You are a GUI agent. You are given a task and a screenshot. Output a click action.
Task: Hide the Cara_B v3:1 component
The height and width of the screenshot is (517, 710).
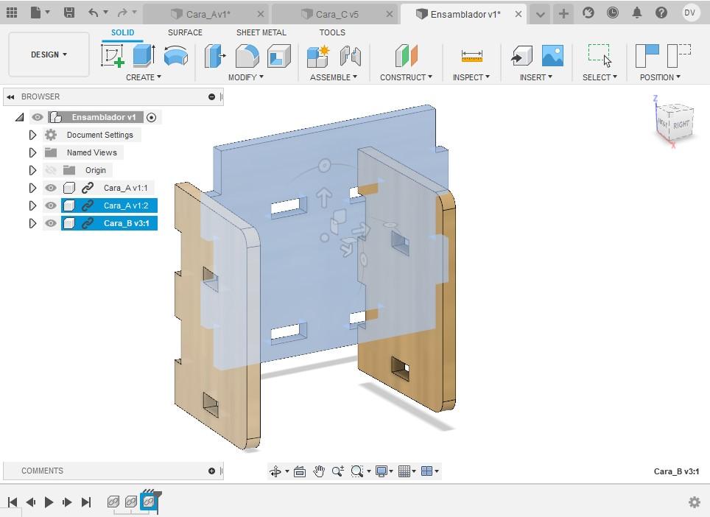pos(51,223)
